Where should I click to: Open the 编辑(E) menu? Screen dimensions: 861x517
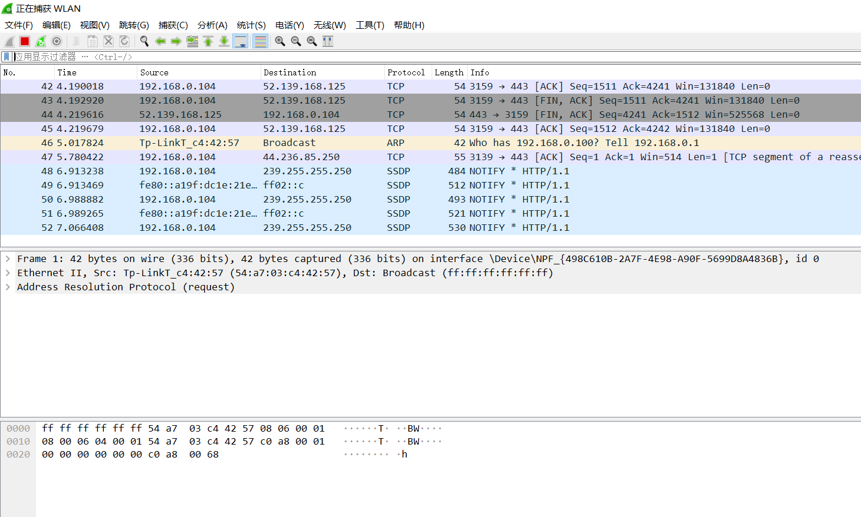coord(57,25)
